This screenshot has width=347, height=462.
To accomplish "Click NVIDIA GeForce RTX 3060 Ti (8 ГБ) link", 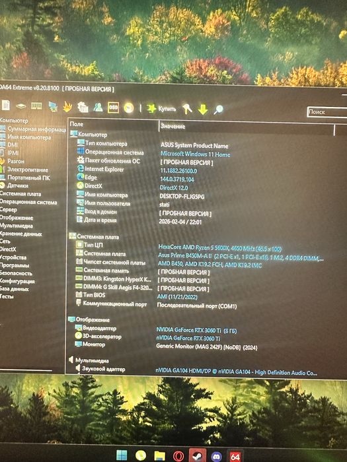I will click(196, 330).
